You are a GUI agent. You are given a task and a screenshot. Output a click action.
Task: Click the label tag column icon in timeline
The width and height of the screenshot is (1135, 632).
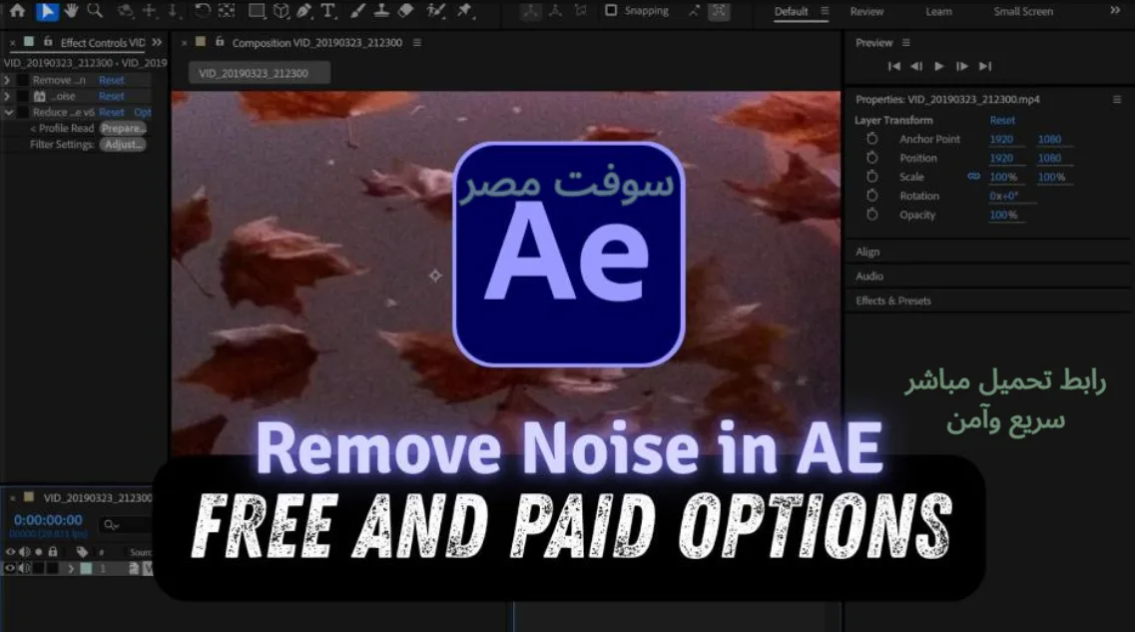click(82, 552)
